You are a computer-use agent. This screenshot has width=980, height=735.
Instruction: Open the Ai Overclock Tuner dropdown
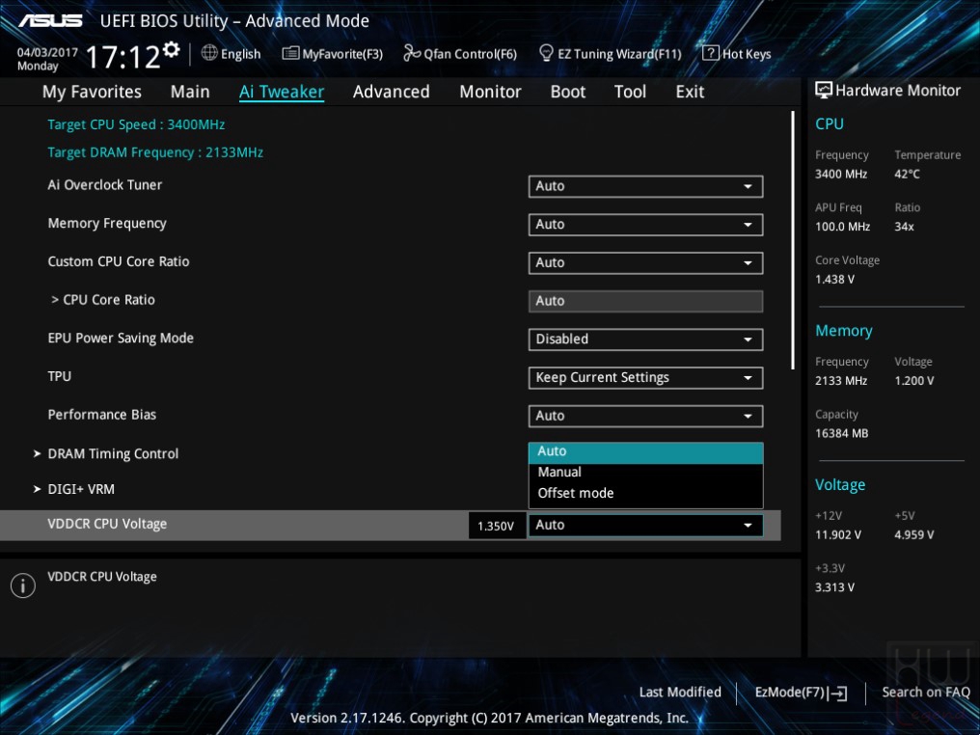[x=645, y=186]
